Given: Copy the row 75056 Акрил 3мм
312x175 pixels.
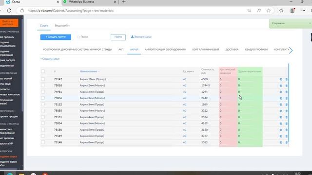Looking at the screenshot, I should (281, 98).
